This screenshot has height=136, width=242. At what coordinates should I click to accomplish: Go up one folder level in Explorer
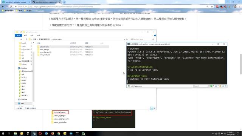pos(26,39)
